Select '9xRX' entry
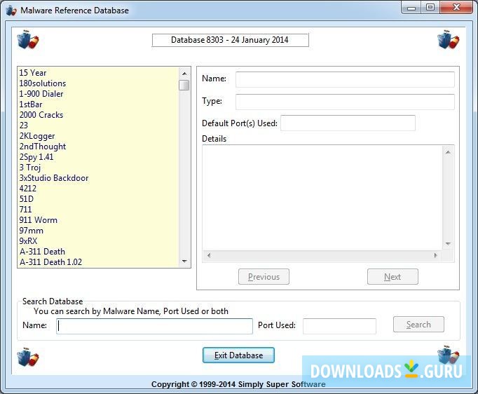 98,241
